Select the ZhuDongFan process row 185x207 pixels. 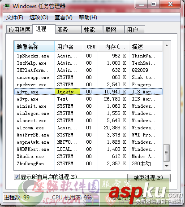click(88, 163)
